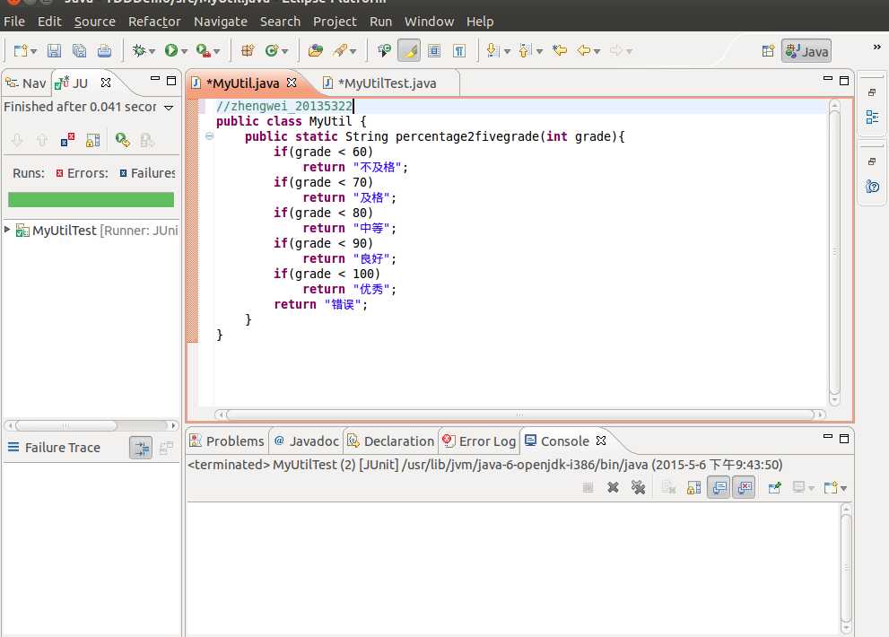Open the Source menu
The width and height of the screenshot is (889, 637).
point(95,22)
